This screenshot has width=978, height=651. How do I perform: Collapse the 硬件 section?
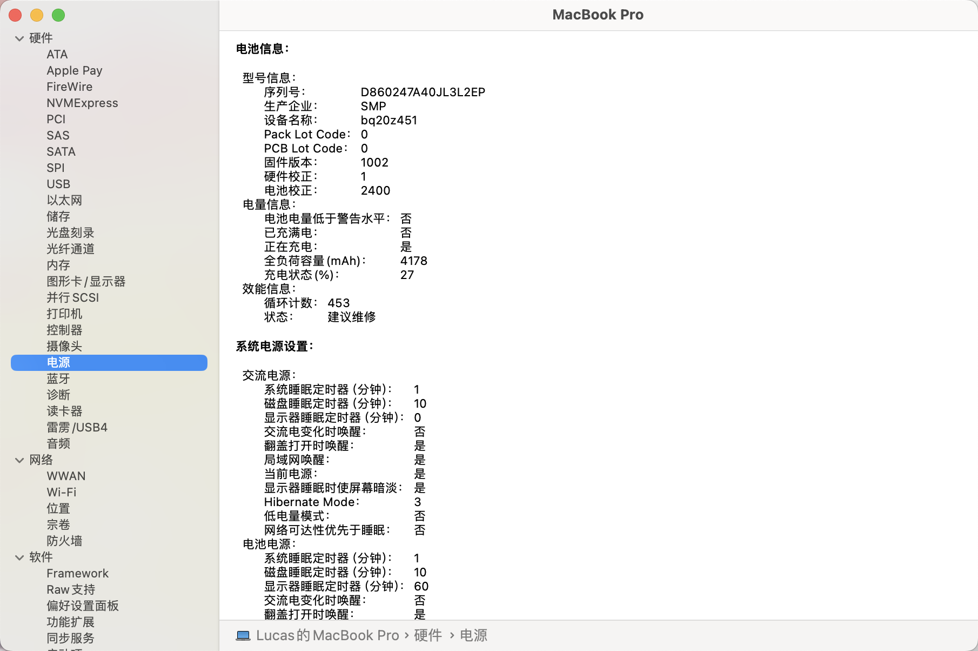coord(19,38)
